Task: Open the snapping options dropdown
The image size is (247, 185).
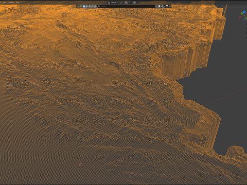Action: [130, 3]
